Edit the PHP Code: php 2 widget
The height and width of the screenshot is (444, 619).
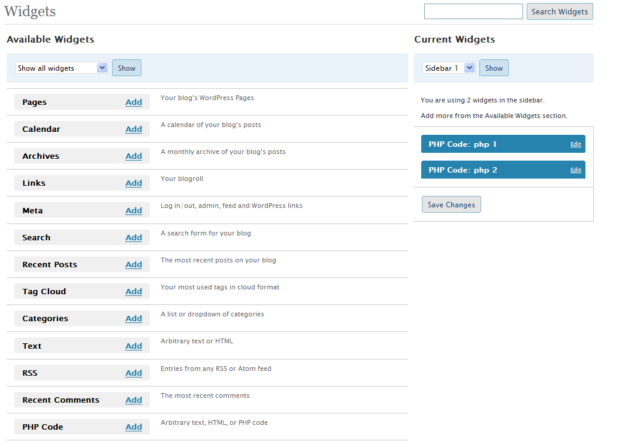click(576, 170)
